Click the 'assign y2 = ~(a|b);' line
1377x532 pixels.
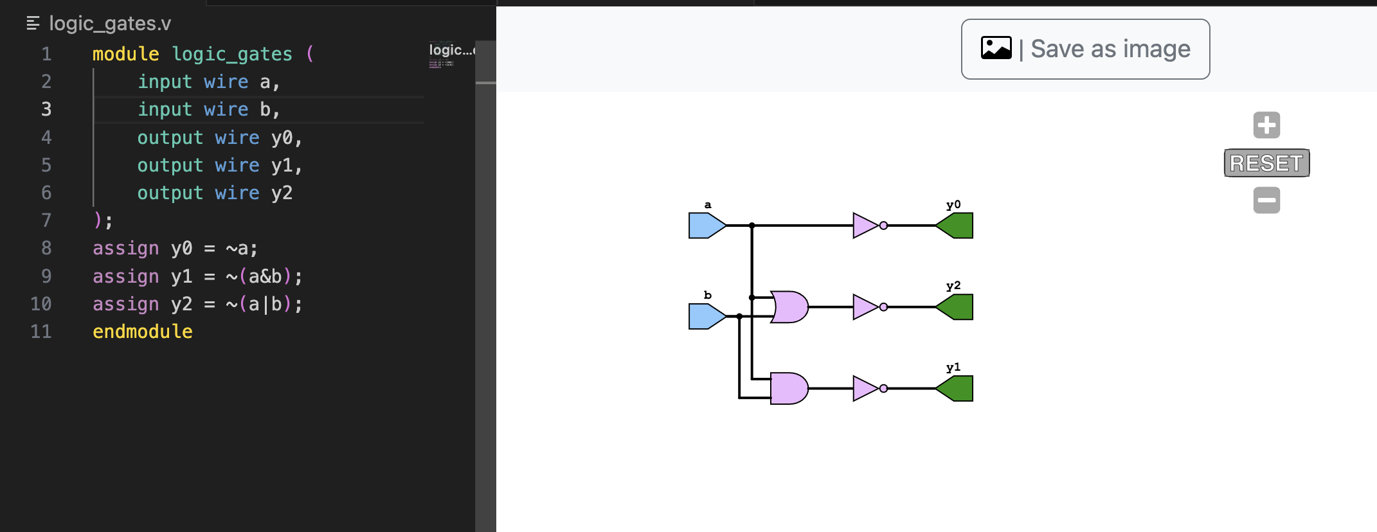197,304
